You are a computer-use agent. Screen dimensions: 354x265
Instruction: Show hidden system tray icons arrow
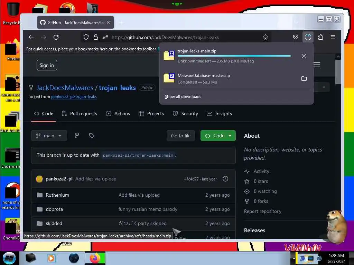[x=294, y=258]
